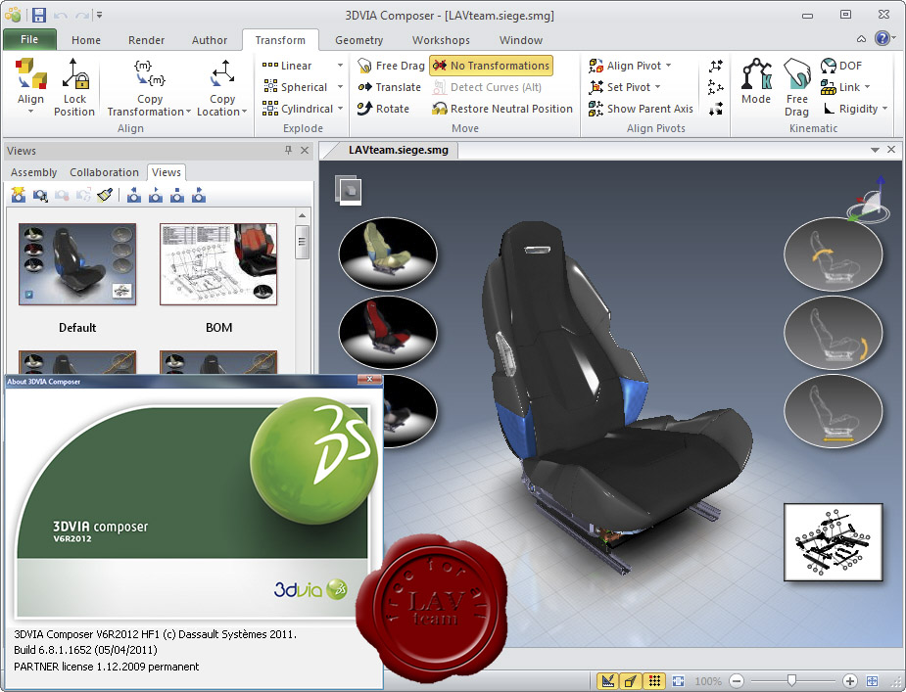Activate the Rotate tool

(x=383, y=109)
